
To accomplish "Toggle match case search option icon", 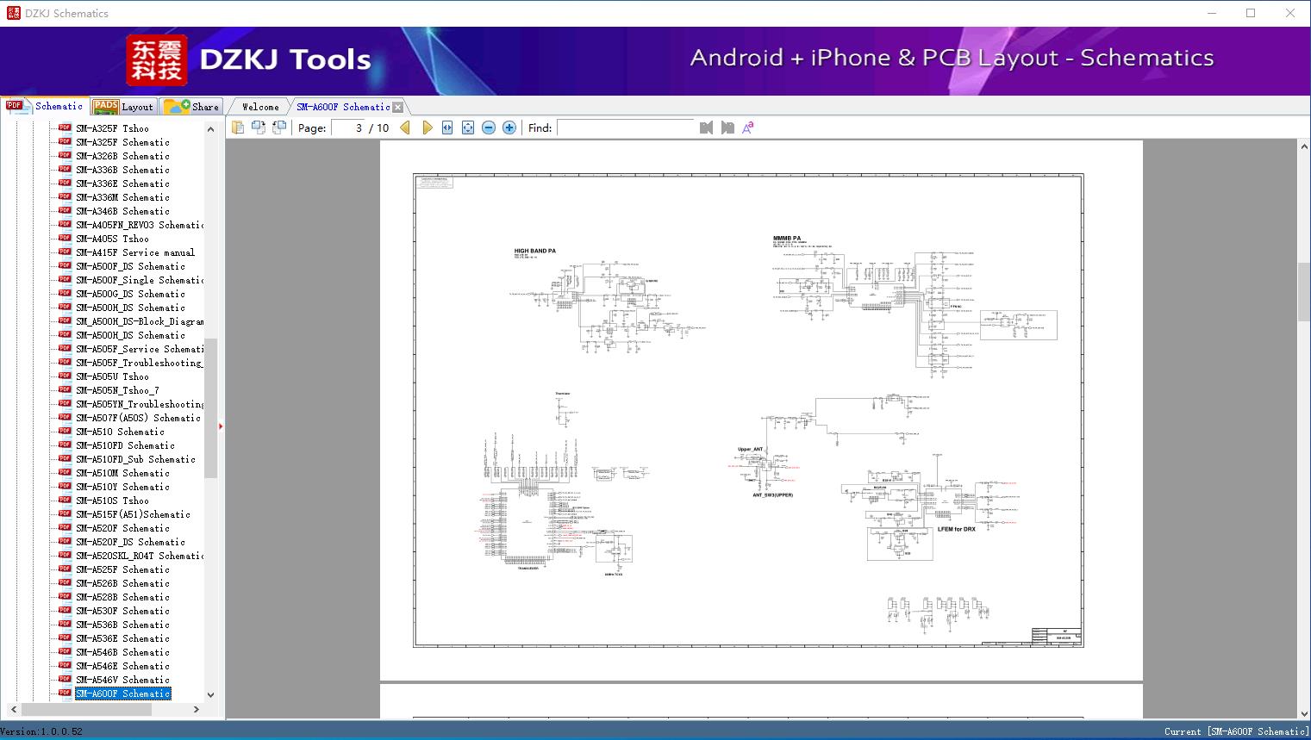I will 748,127.
